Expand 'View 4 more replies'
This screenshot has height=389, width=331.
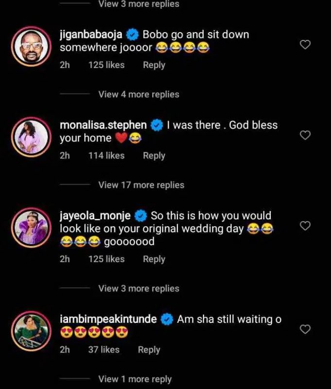click(139, 94)
